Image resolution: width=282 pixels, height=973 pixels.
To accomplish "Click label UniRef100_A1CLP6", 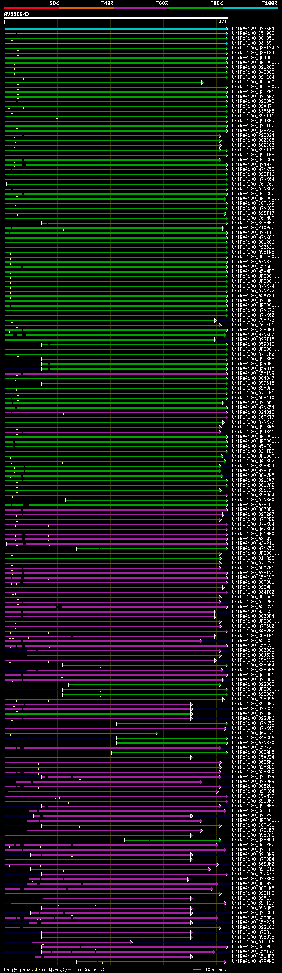I will point(253,942).
